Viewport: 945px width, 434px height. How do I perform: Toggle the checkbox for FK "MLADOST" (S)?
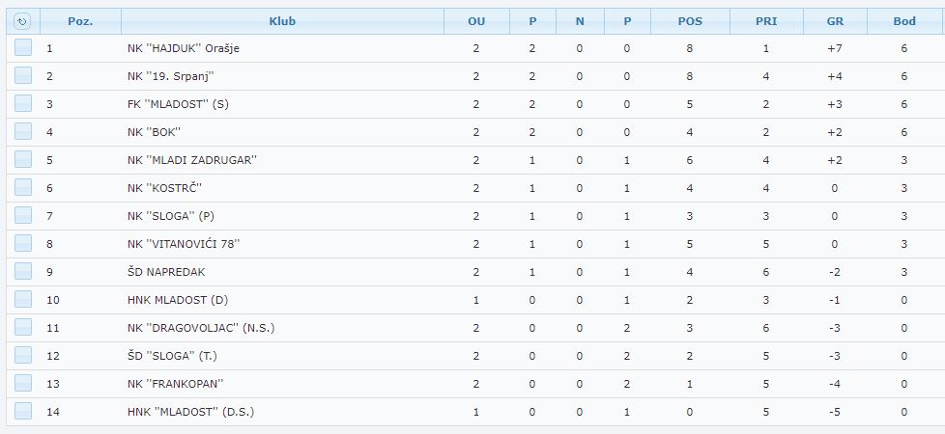(23, 103)
